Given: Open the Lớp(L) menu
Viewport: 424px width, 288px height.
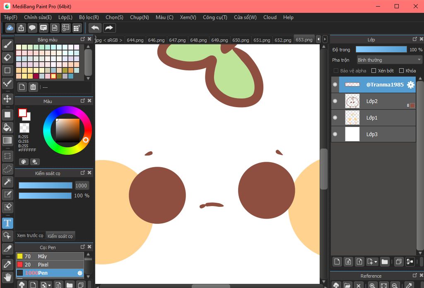Looking at the screenshot, I should (65, 17).
